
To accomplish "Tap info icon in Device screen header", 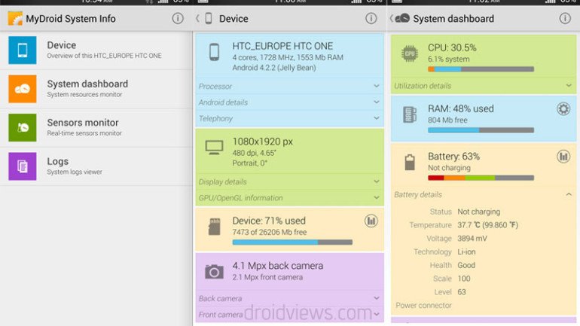I will (371, 19).
